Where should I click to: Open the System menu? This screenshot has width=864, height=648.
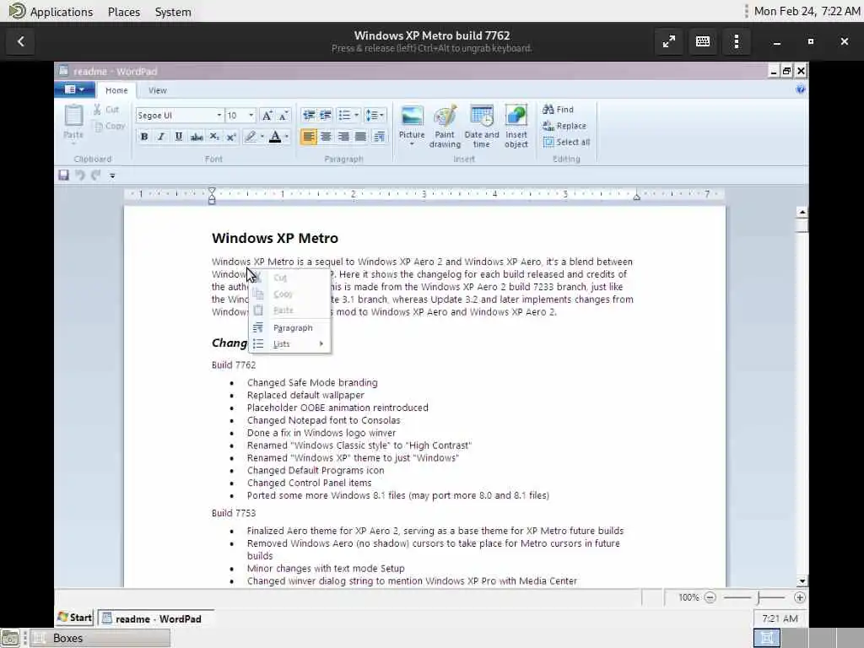click(x=173, y=12)
